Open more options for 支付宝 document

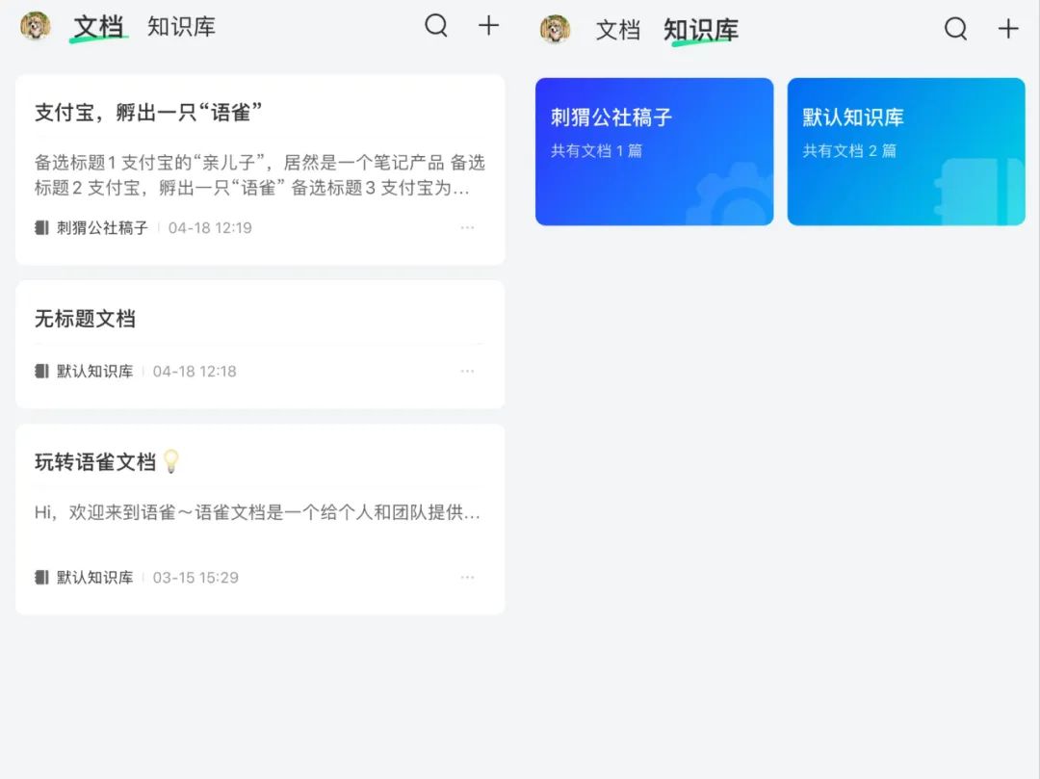[468, 227]
